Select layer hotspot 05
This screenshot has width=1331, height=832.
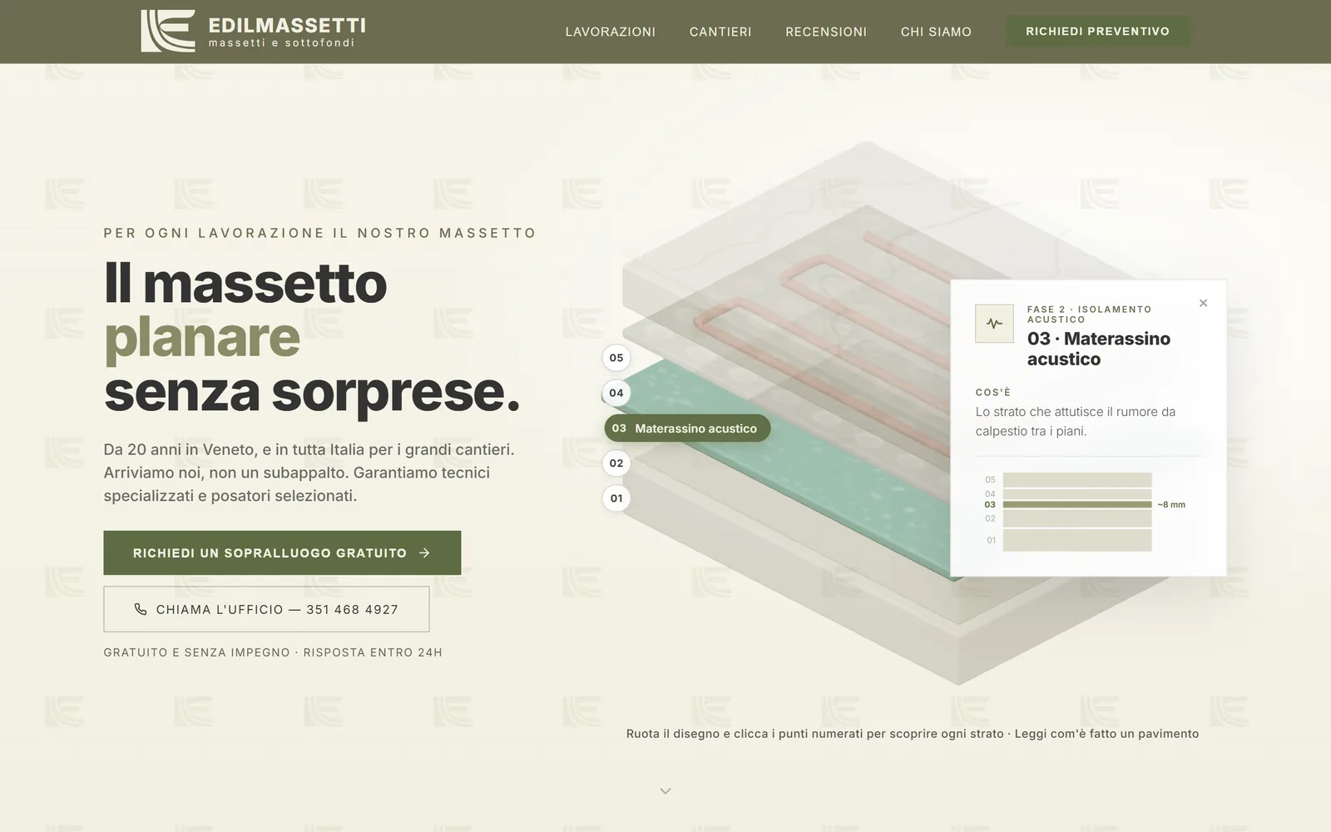click(x=616, y=358)
